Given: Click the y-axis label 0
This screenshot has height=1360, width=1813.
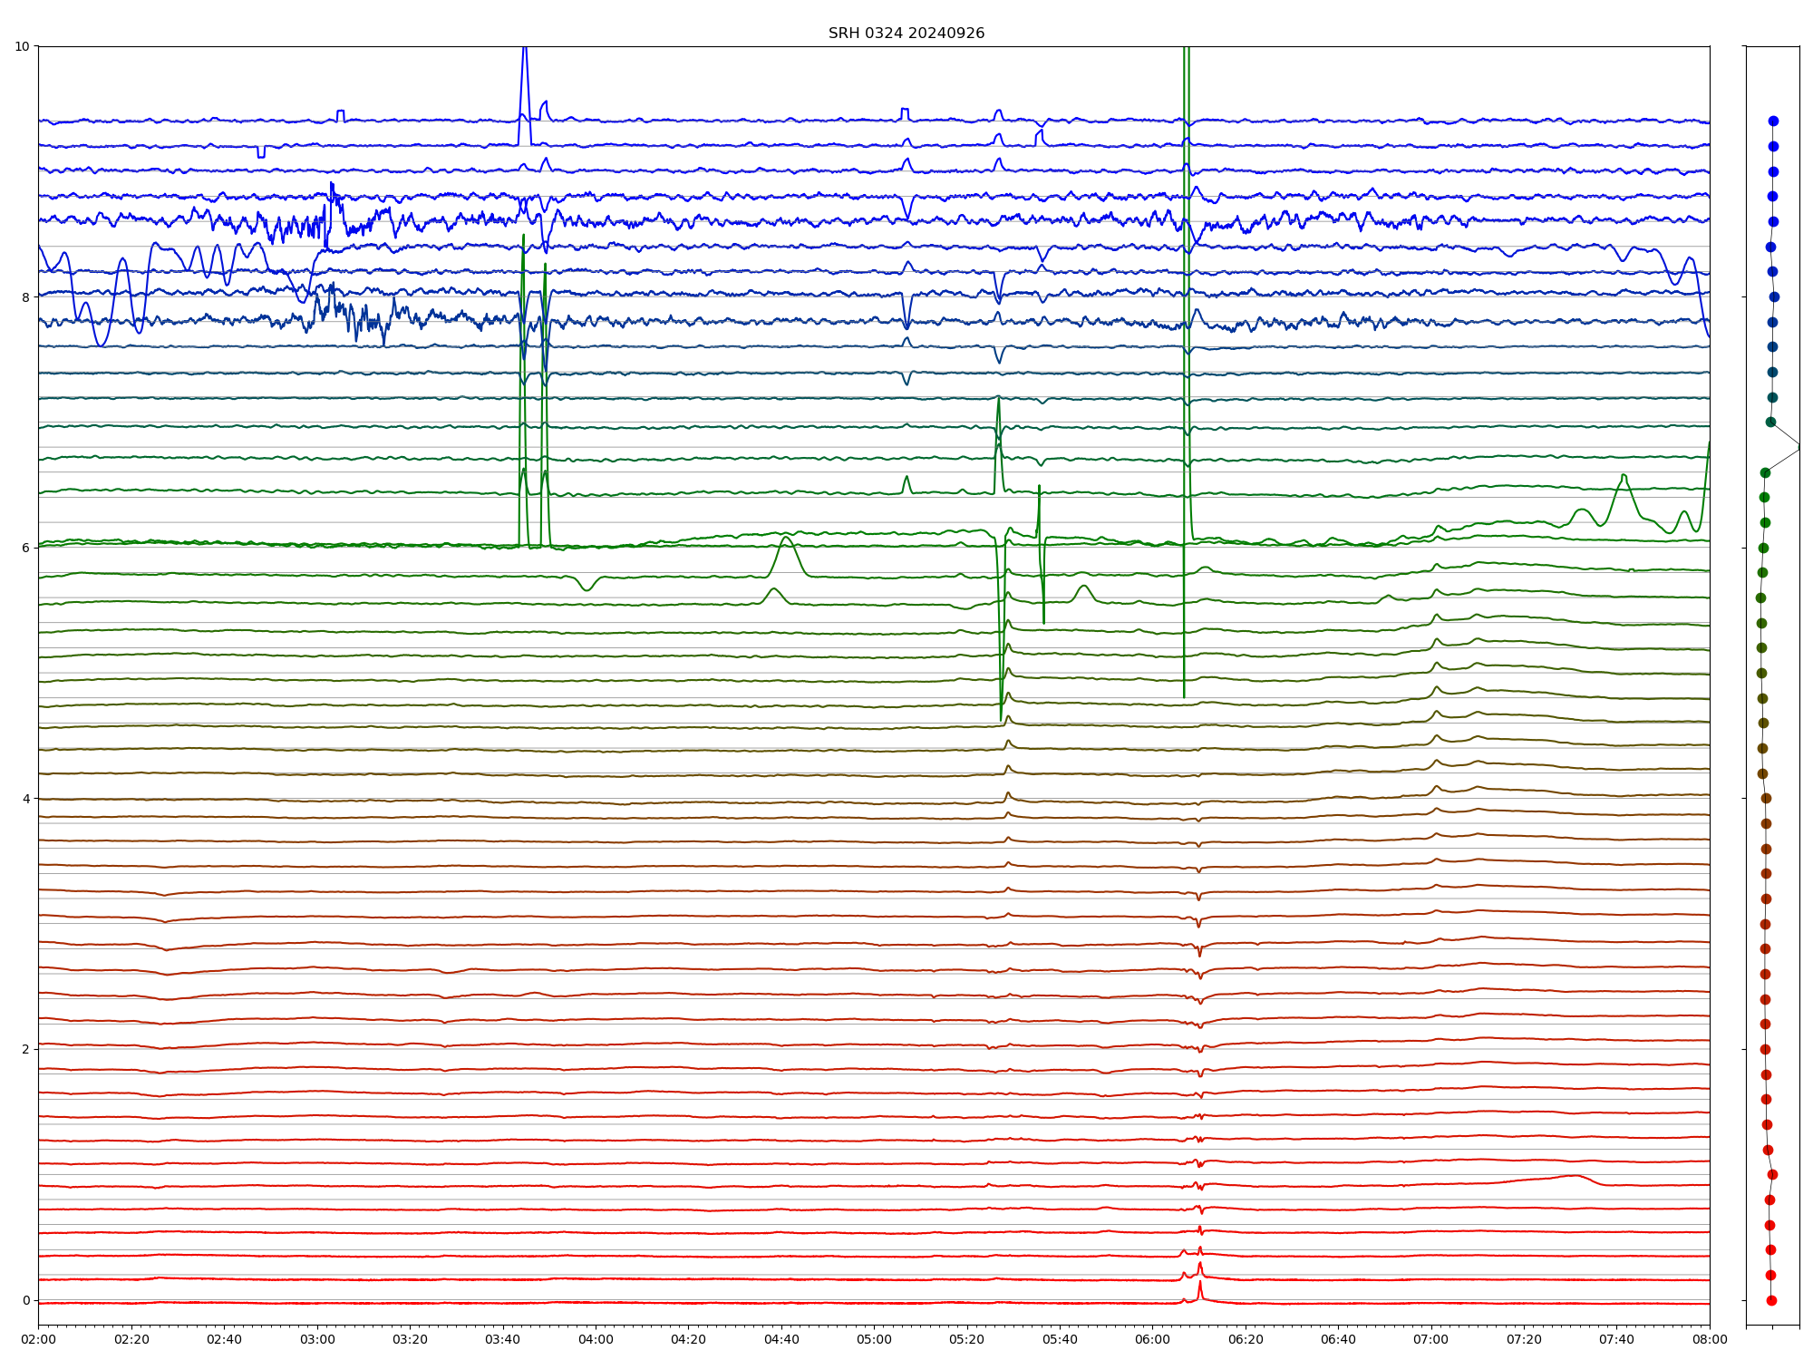Looking at the screenshot, I should tap(25, 1300).
